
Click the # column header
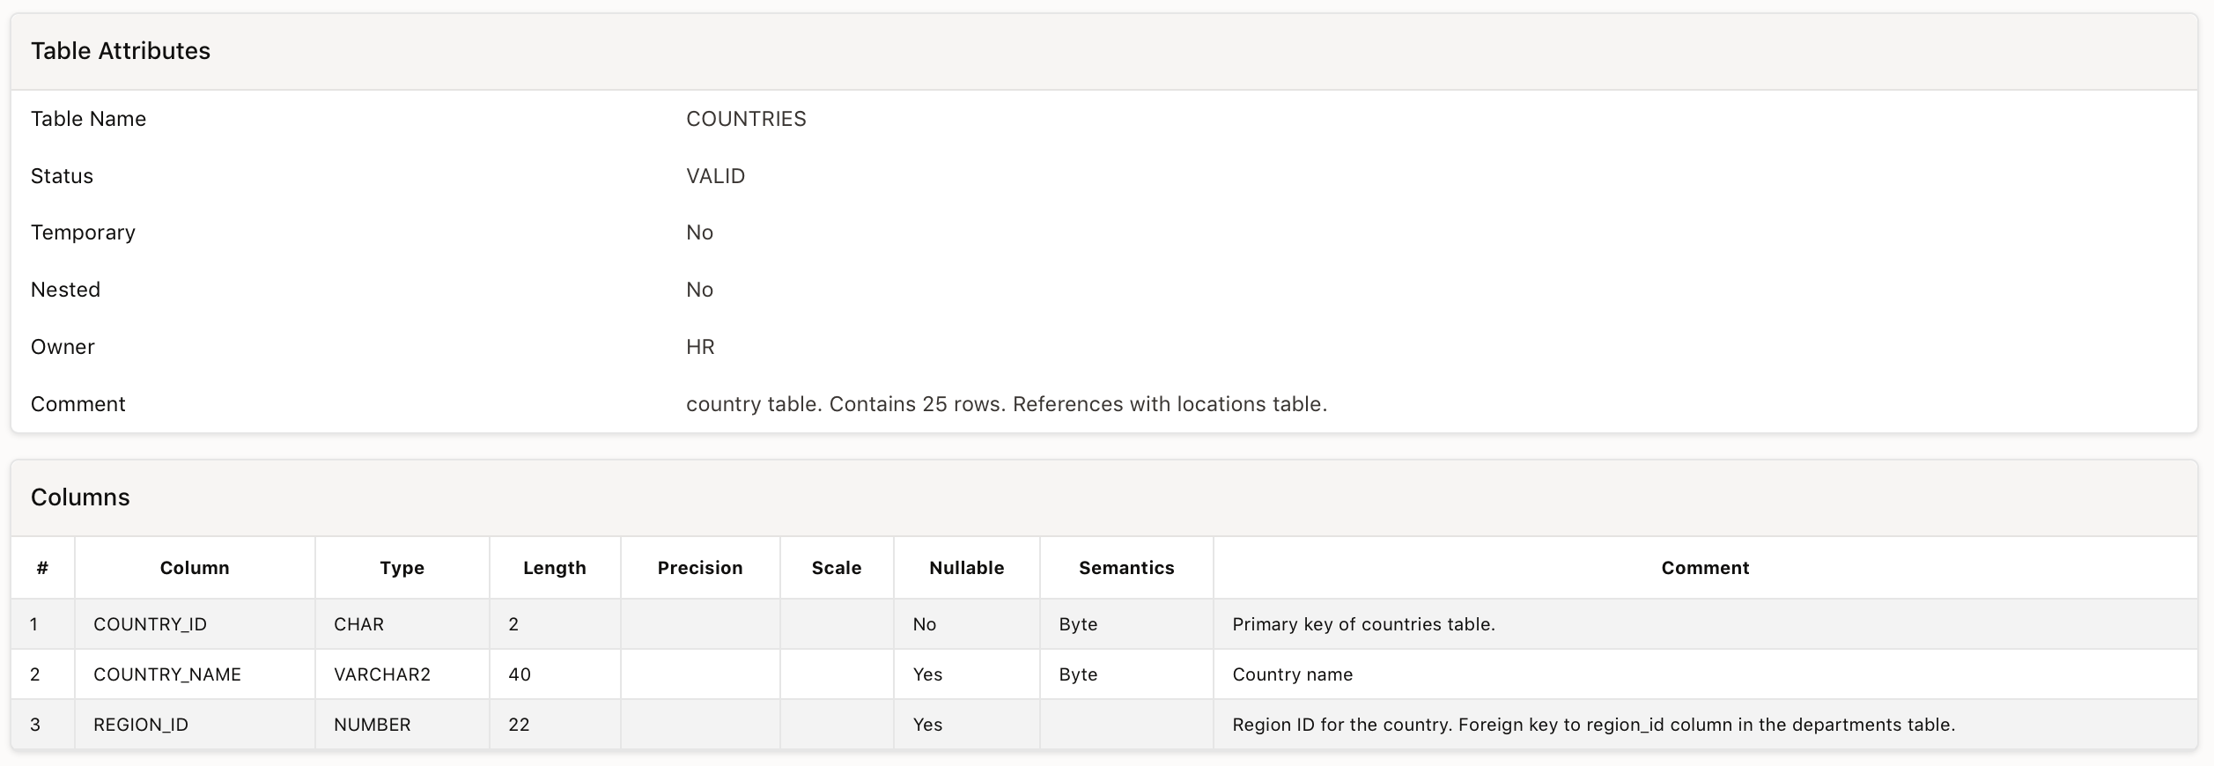pyautogui.click(x=42, y=568)
